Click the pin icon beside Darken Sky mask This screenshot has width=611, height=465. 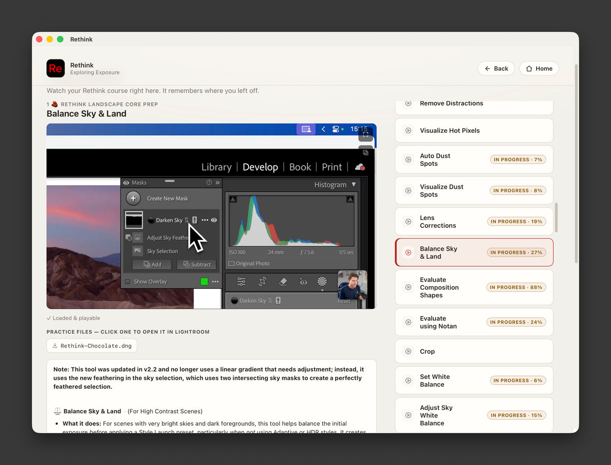[x=195, y=220]
